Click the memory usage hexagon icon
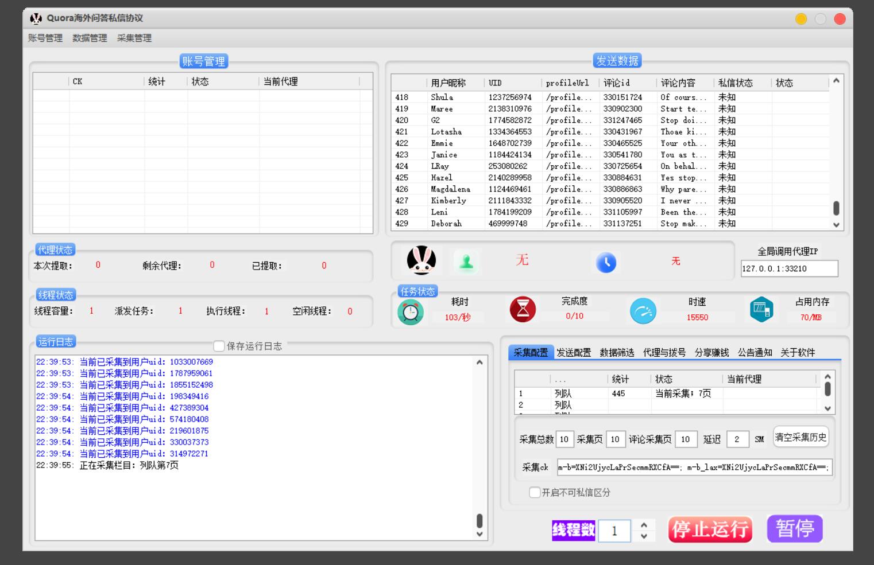 click(x=761, y=310)
